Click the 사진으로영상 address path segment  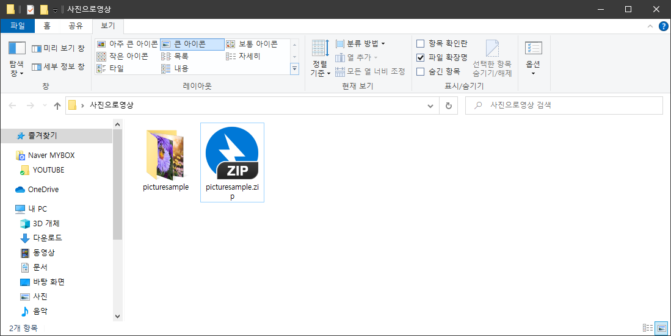[x=111, y=105]
